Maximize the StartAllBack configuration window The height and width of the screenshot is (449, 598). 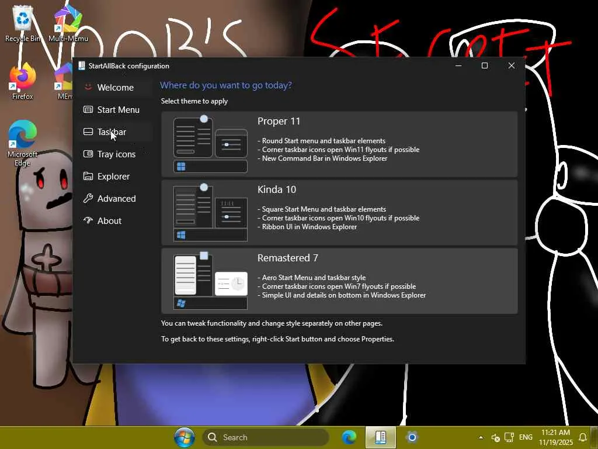pos(485,65)
